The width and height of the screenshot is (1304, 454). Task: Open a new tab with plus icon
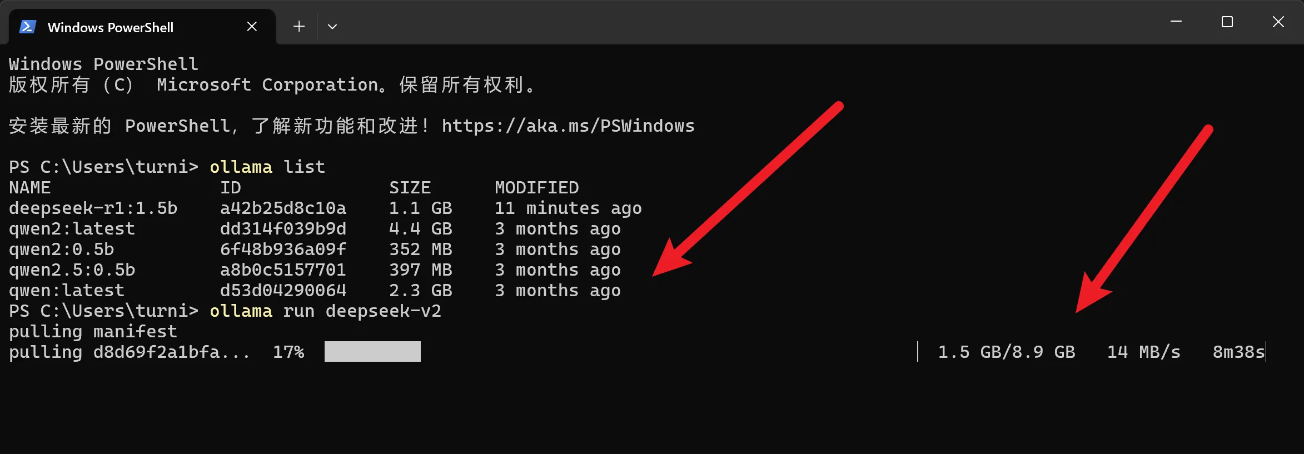coord(299,26)
